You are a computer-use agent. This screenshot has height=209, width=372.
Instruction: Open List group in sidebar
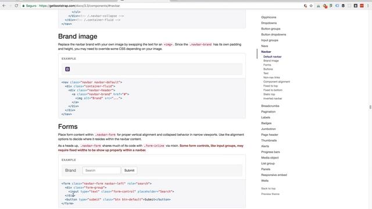point(268,164)
